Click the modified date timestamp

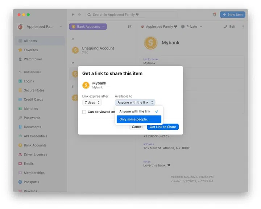[192, 177]
